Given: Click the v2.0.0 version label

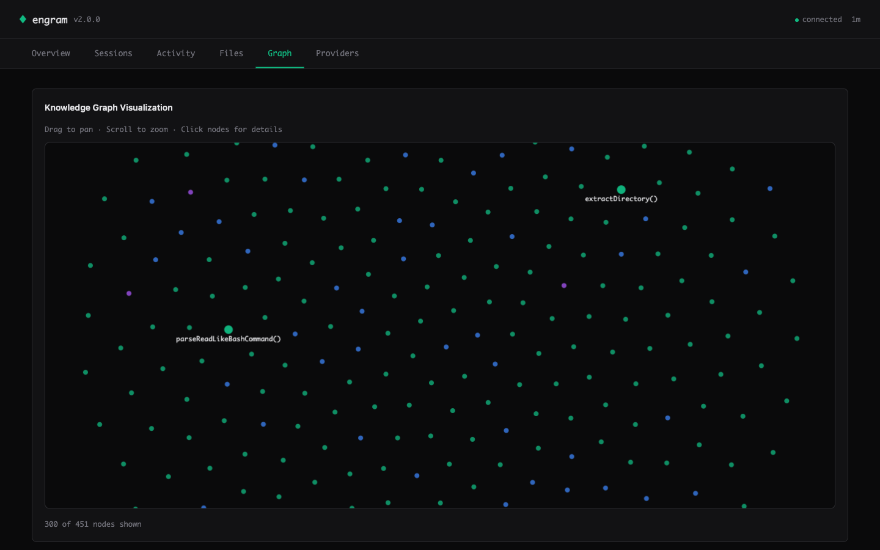Looking at the screenshot, I should 86,19.
